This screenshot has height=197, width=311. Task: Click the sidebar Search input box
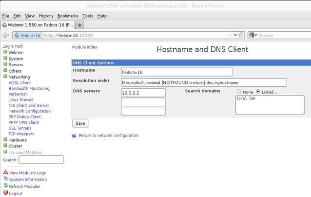coord(41,160)
